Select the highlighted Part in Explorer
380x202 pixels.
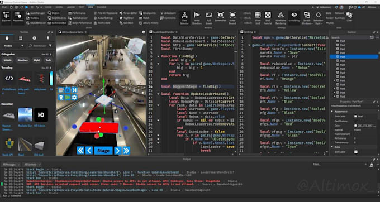click(x=354, y=57)
